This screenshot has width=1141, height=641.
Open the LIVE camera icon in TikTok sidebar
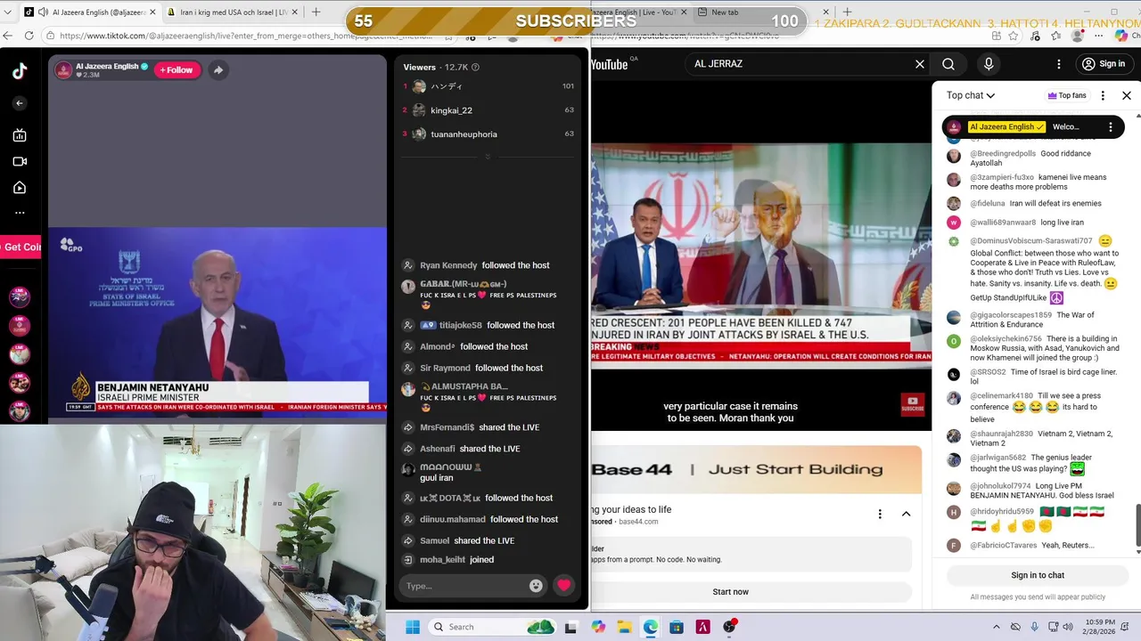tap(20, 161)
